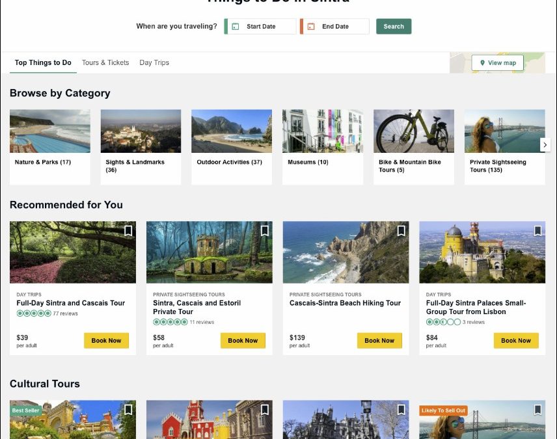Open the End Date picker field

336,27
